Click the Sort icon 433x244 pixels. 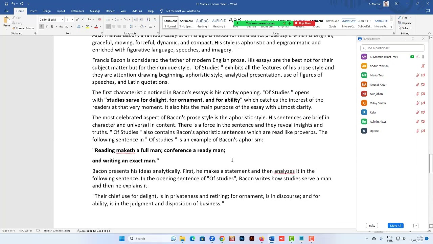(149, 19)
